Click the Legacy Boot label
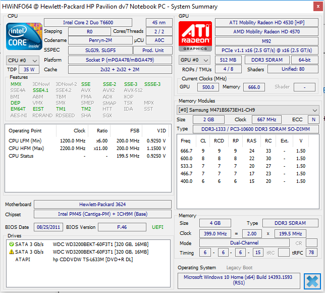Viewport: 325px width, 293px height. pyautogui.click(x=239, y=268)
